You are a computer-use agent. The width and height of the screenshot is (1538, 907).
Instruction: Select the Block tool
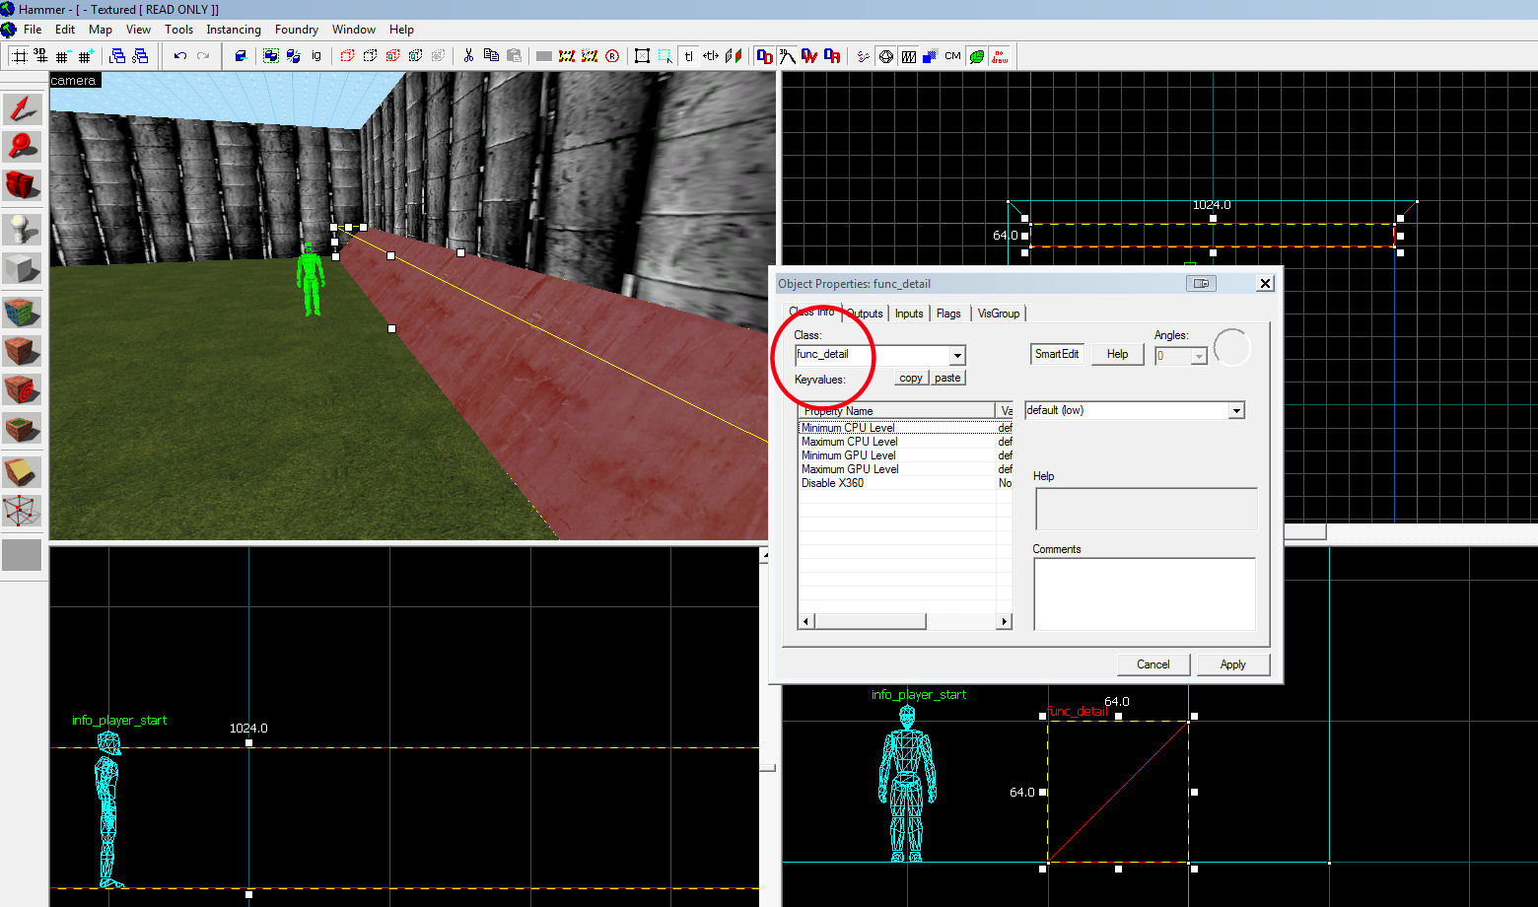tap(22, 268)
